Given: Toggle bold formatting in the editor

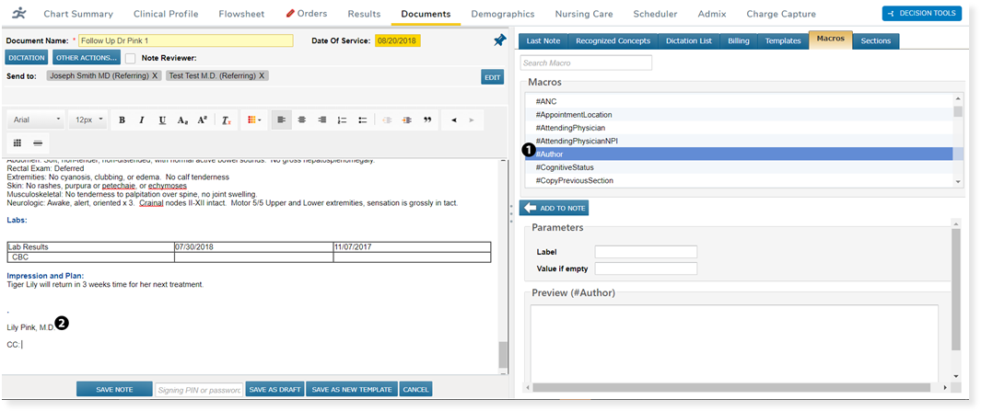Looking at the screenshot, I should point(123,120).
